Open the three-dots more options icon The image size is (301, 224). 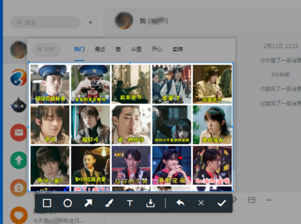click(269, 200)
